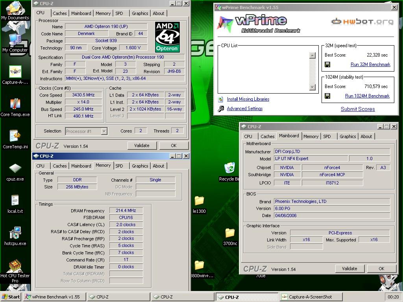The image size is (403, 302).
Task: Click Validate in Mainboard CPU-Z window
Action: click(x=349, y=269)
